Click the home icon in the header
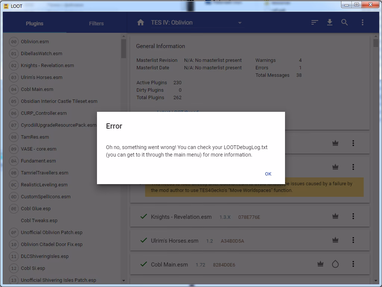 (x=141, y=23)
